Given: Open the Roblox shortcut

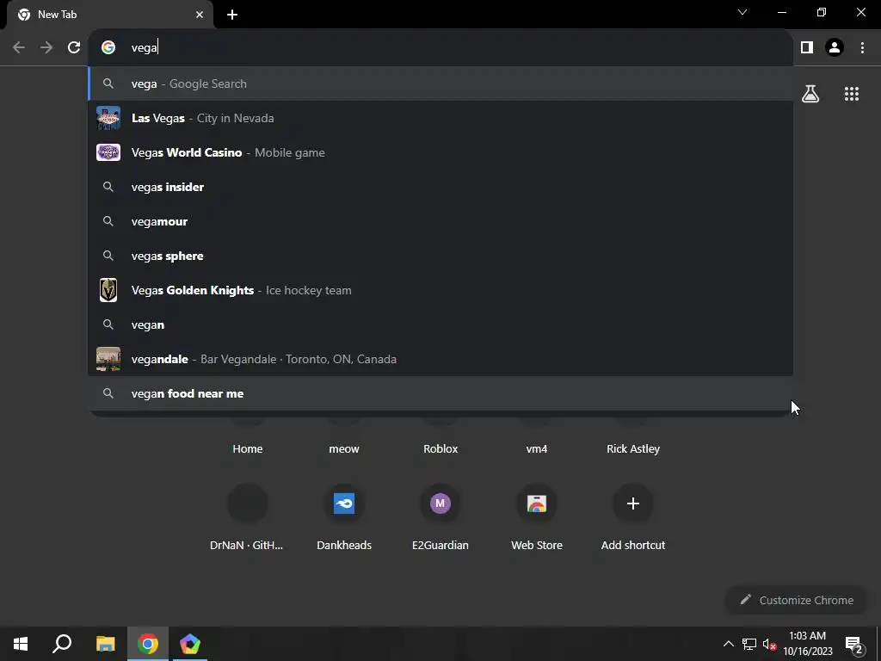Looking at the screenshot, I should pyautogui.click(x=440, y=448).
